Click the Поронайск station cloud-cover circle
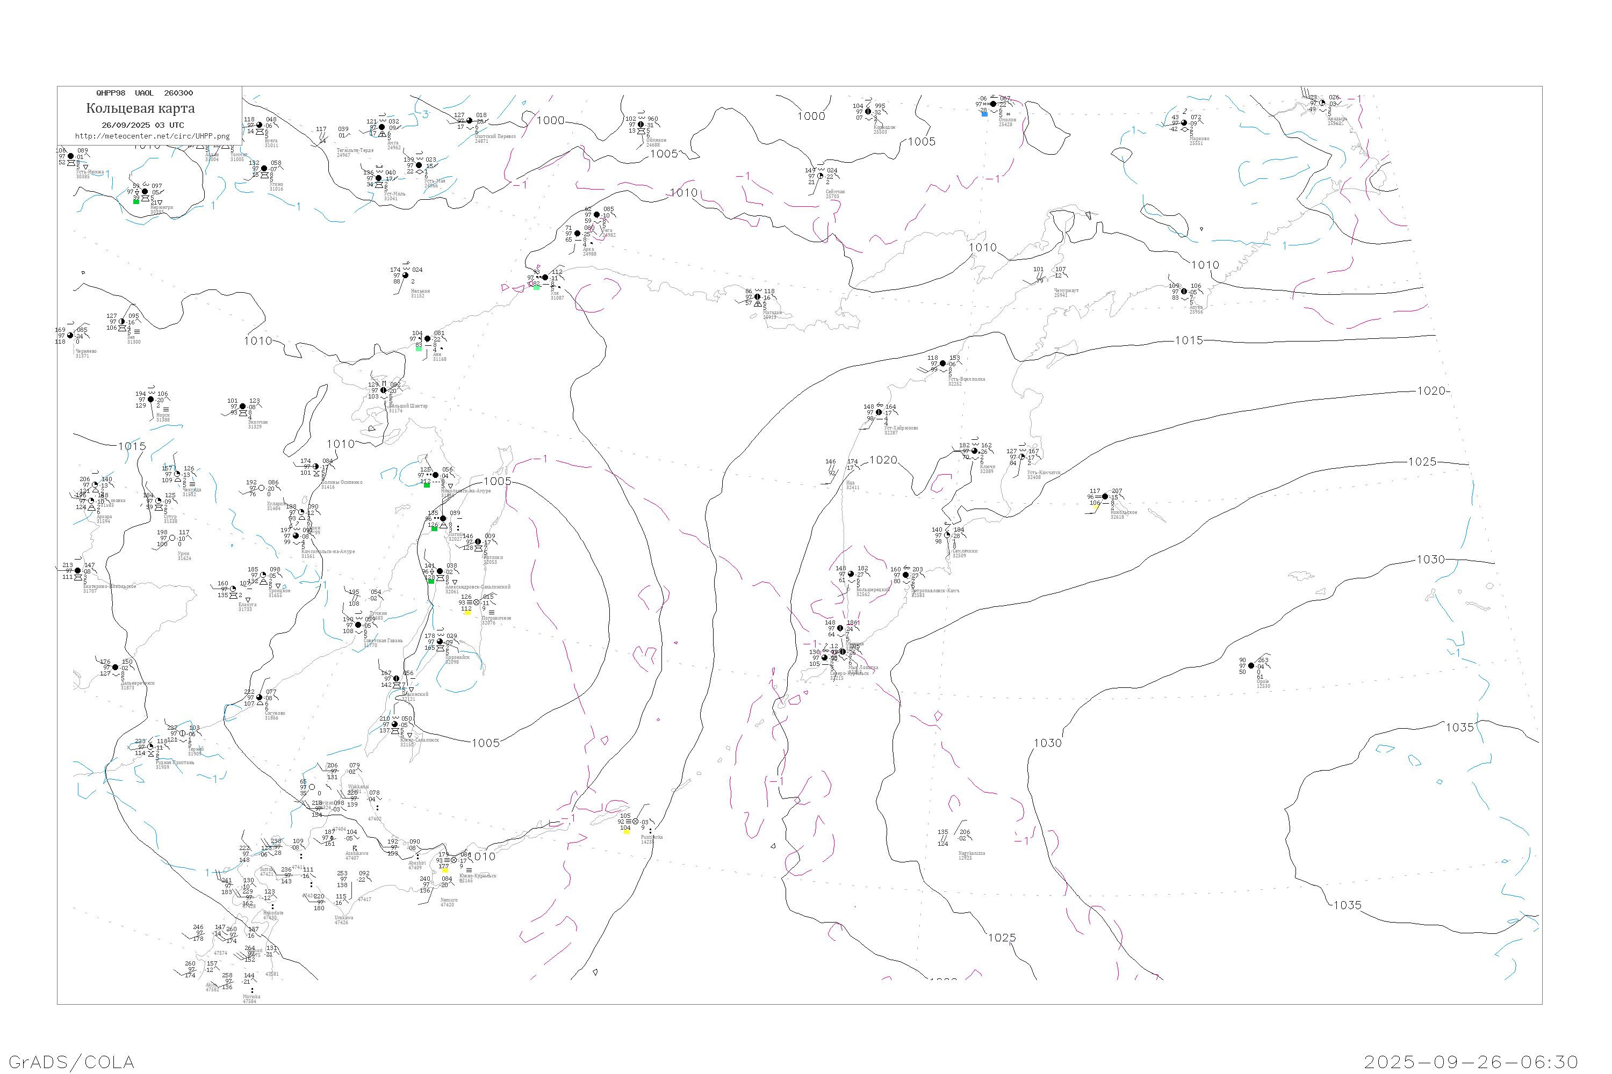The height and width of the screenshot is (1074, 1612). (x=440, y=642)
